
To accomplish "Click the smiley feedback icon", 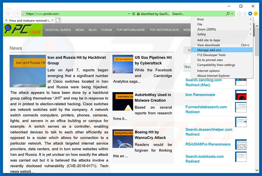I will click(256, 14).
